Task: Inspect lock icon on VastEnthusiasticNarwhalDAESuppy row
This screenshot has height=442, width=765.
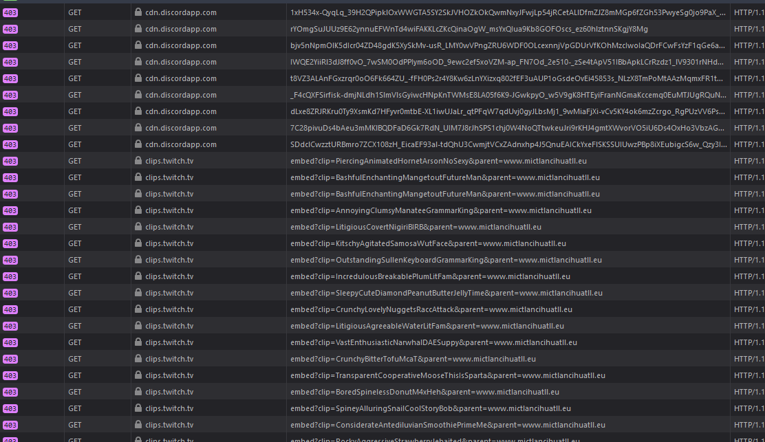Action: point(138,342)
